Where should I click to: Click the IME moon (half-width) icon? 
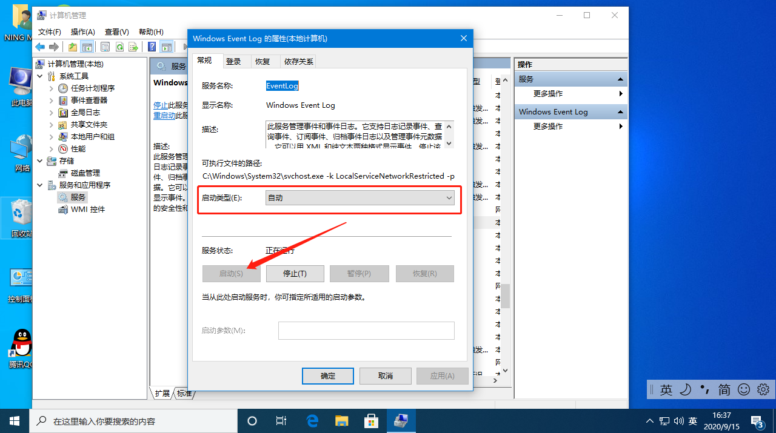pos(685,389)
